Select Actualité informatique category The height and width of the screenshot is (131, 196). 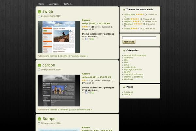click(x=135, y=55)
